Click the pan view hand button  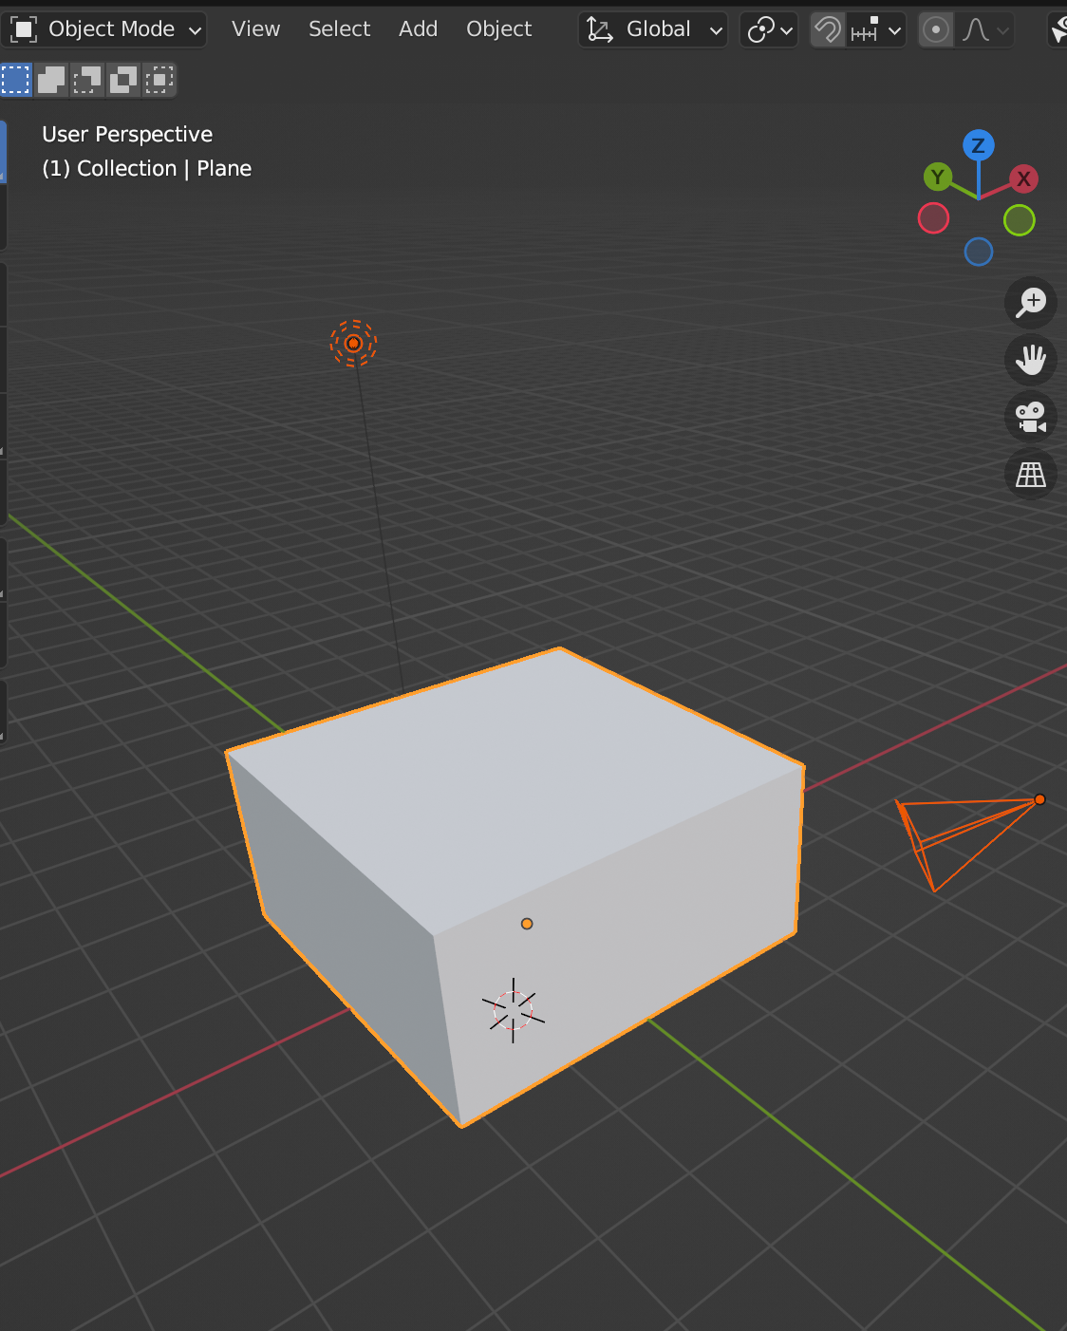pyautogui.click(x=1031, y=360)
